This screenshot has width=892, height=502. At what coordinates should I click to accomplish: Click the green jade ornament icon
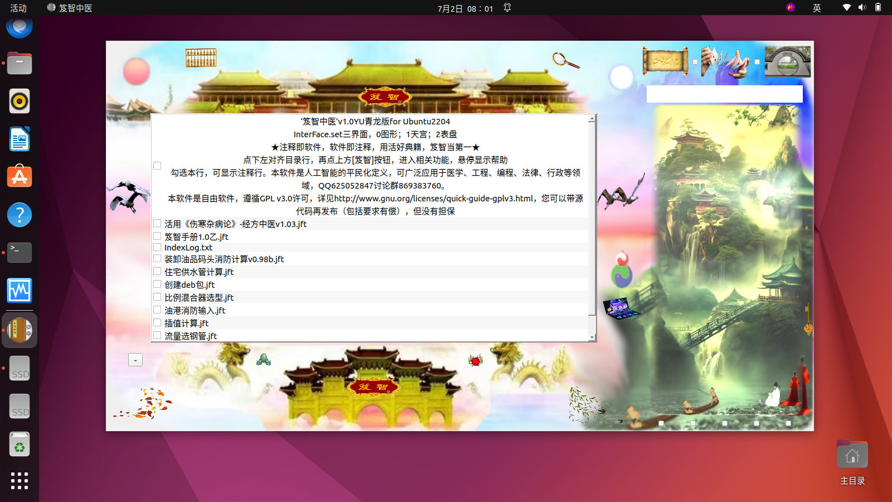pyautogui.click(x=264, y=360)
